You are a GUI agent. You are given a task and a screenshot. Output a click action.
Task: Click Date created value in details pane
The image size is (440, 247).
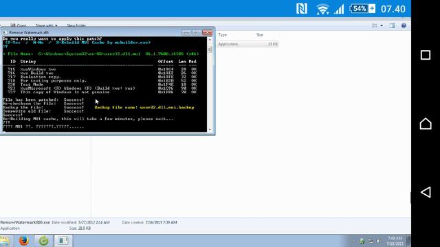click(x=161, y=222)
